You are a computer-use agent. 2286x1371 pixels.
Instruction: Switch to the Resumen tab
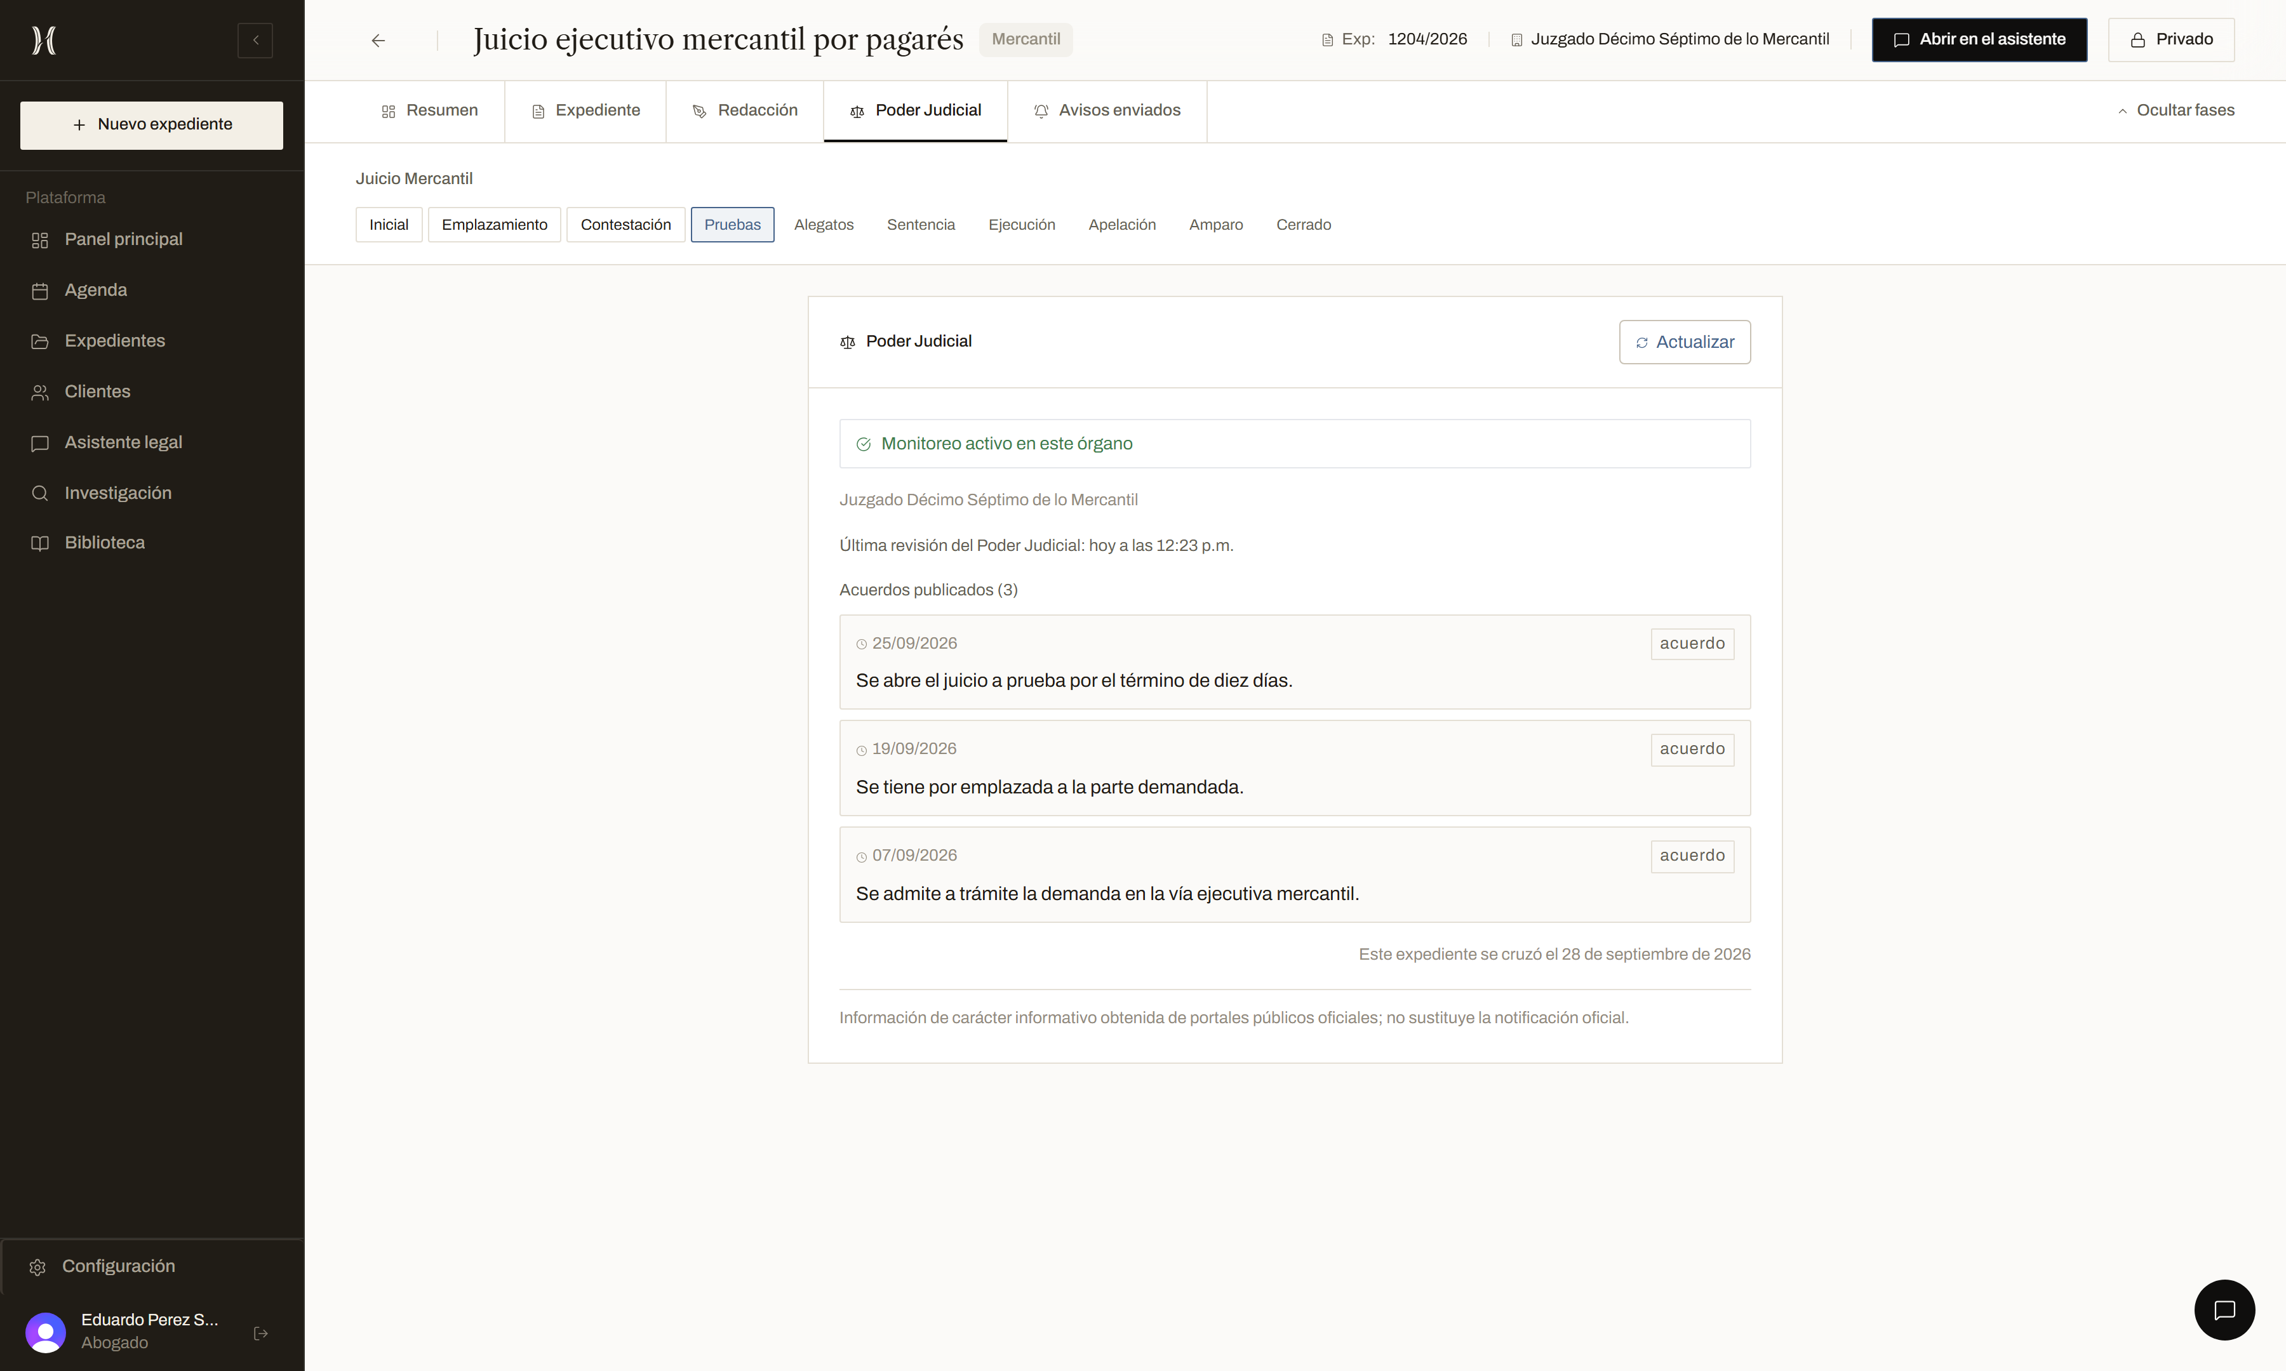coord(430,111)
